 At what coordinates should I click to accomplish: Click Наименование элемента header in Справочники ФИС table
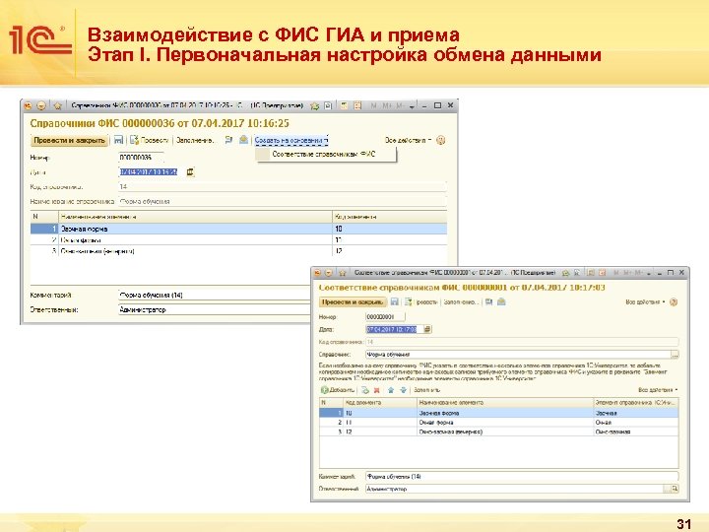coord(195,217)
